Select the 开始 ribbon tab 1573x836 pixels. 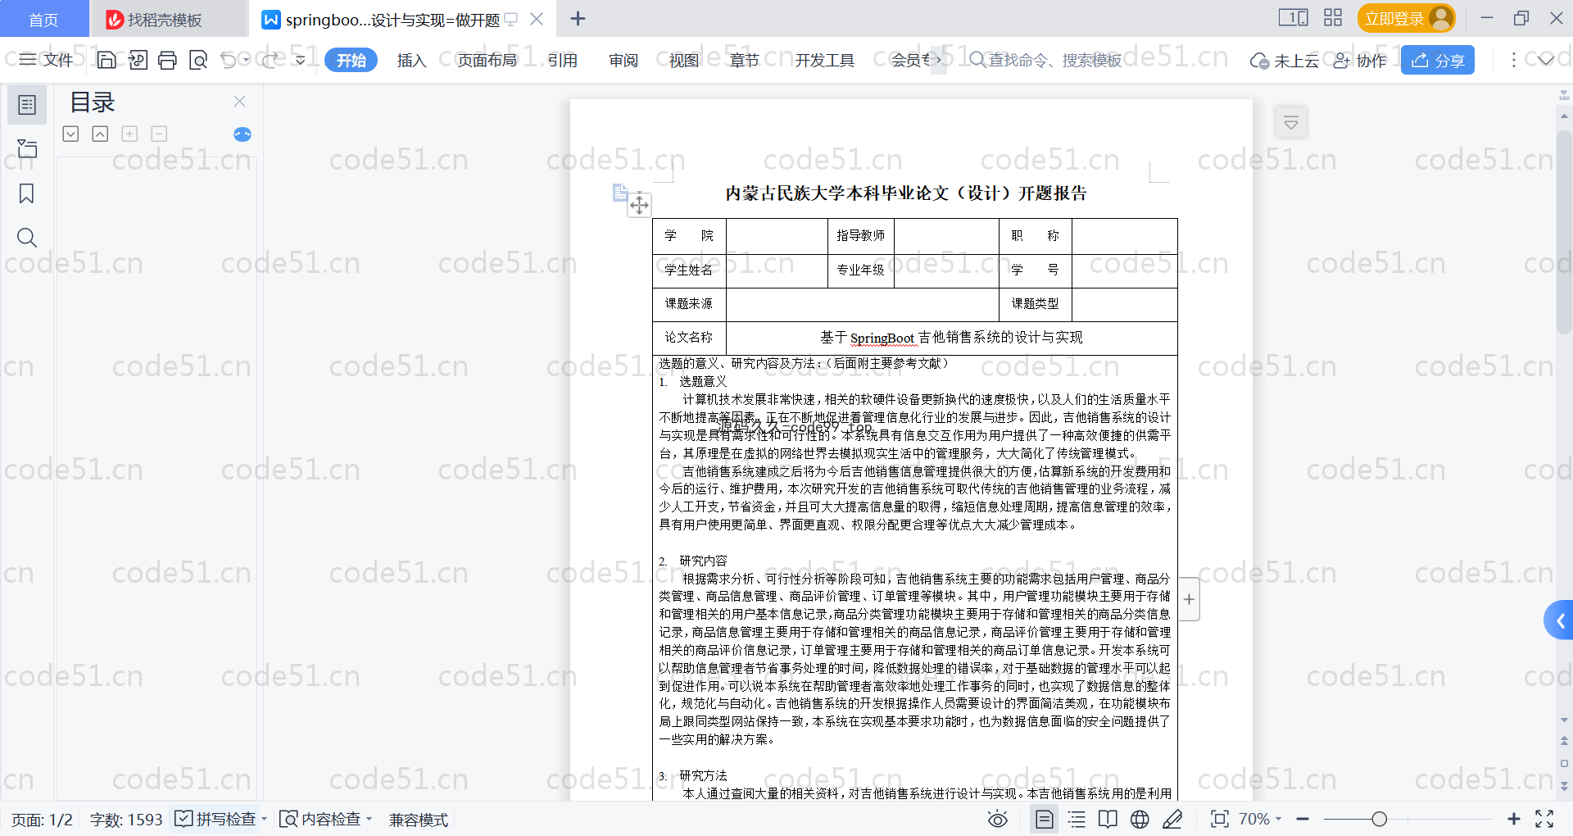pos(351,60)
